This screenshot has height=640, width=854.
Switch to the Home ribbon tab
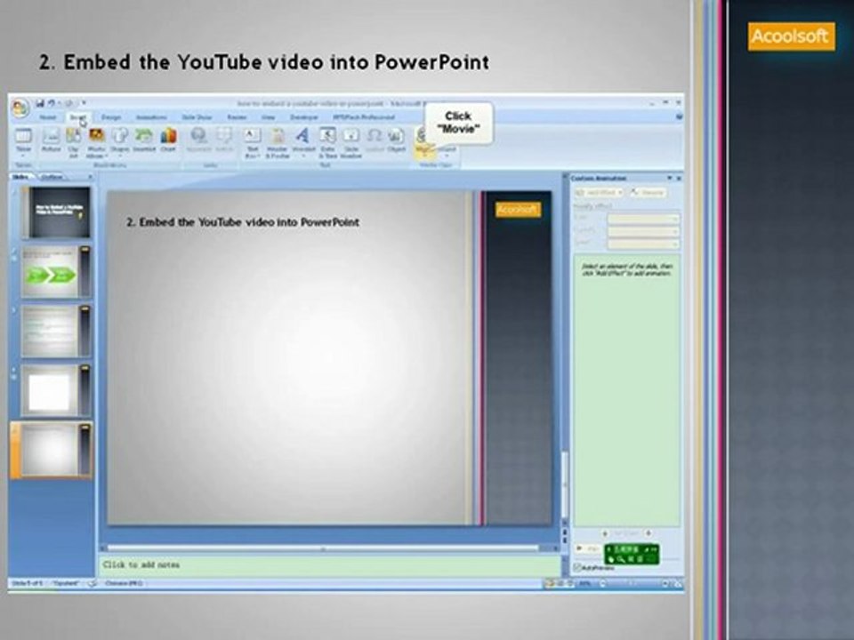click(x=48, y=117)
